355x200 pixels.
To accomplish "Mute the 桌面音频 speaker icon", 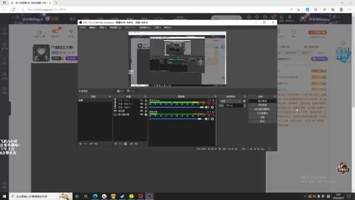I will (207, 119).
